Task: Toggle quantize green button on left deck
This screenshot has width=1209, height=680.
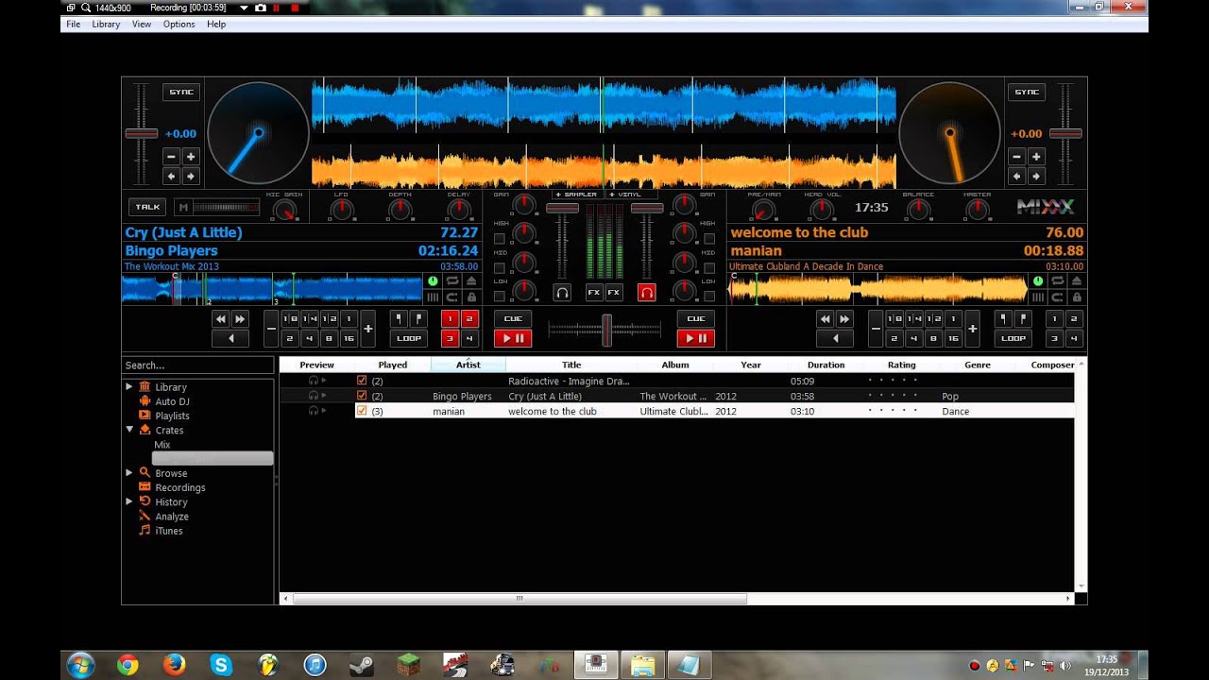Action: tap(434, 281)
